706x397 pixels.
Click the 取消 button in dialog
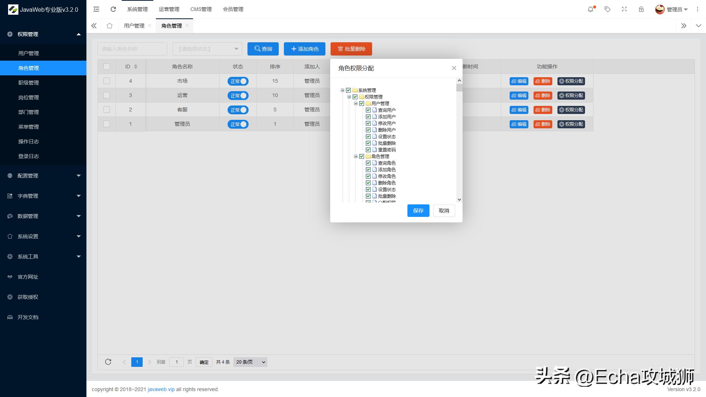point(444,211)
